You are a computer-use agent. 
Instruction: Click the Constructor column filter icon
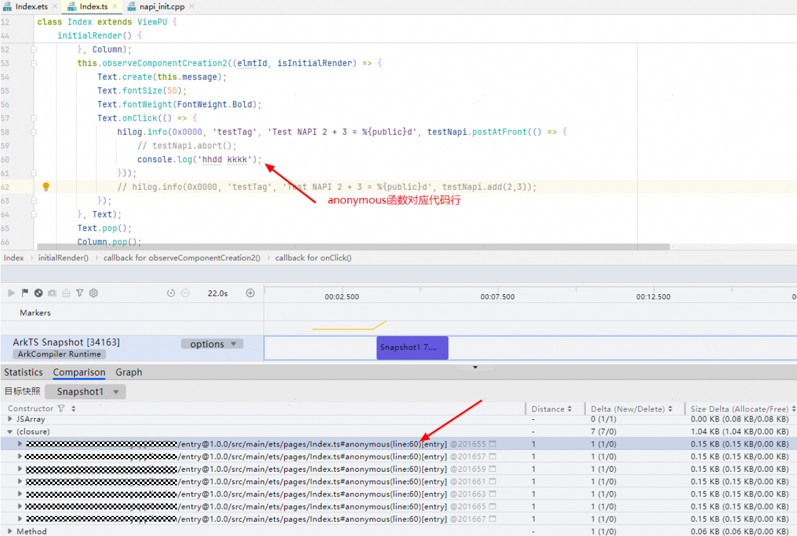(x=61, y=409)
